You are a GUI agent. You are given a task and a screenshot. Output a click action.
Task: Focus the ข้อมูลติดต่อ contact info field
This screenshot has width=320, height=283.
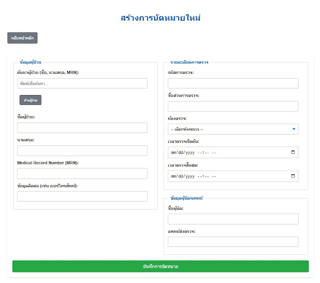(x=82, y=196)
